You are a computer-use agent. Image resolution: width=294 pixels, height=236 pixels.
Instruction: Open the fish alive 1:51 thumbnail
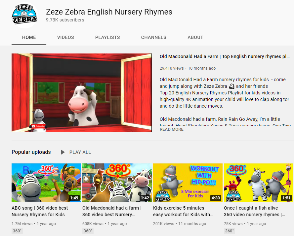tap(259, 183)
